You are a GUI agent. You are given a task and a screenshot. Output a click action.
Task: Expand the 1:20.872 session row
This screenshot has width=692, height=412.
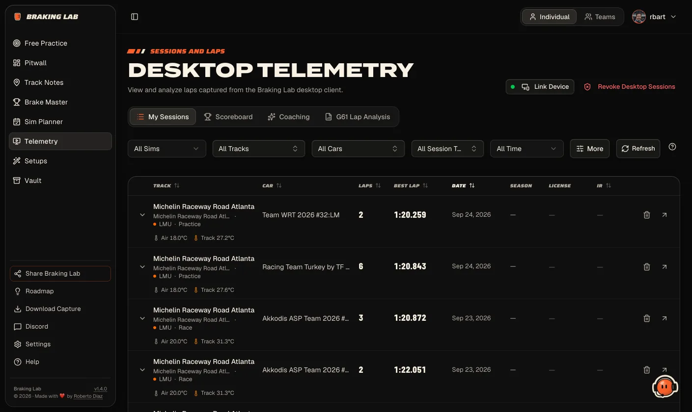pos(142,318)
